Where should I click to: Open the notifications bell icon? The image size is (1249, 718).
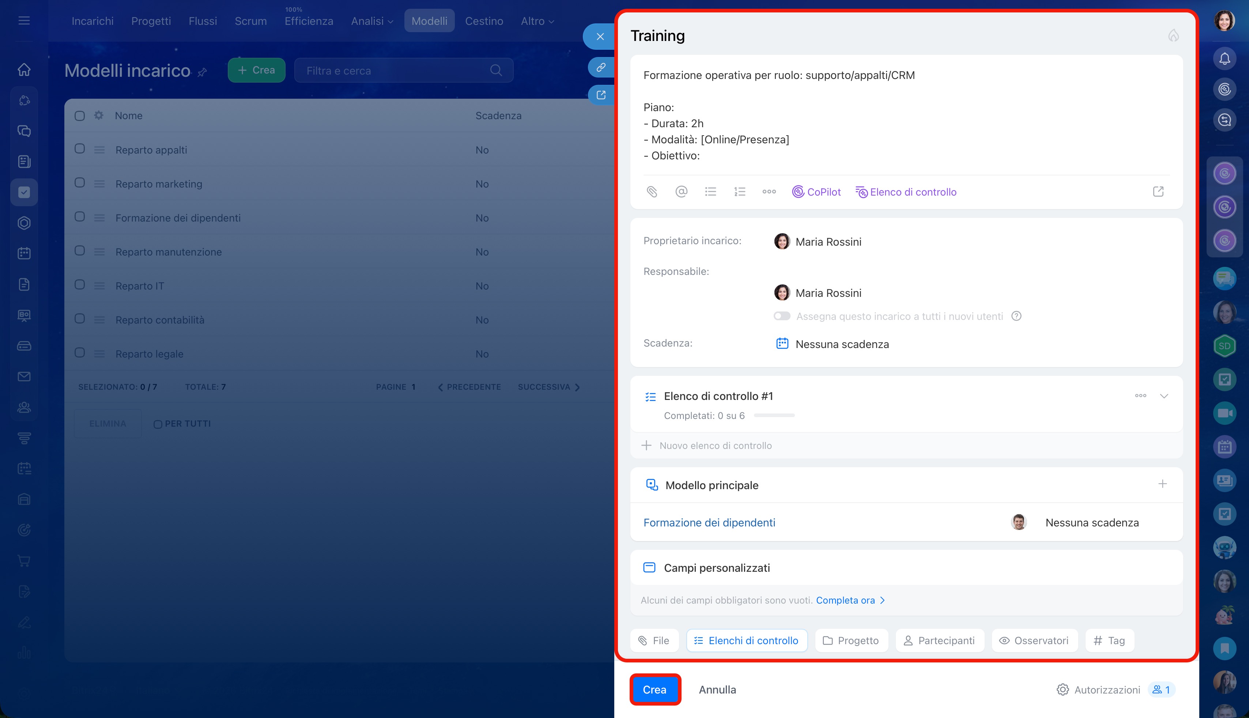(1225, 59)
